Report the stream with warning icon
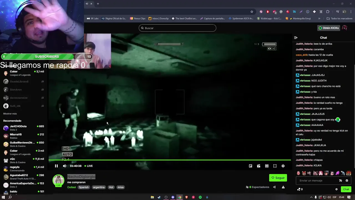The width and height of the screenshot is (355, 200). [x=283, y=187]
